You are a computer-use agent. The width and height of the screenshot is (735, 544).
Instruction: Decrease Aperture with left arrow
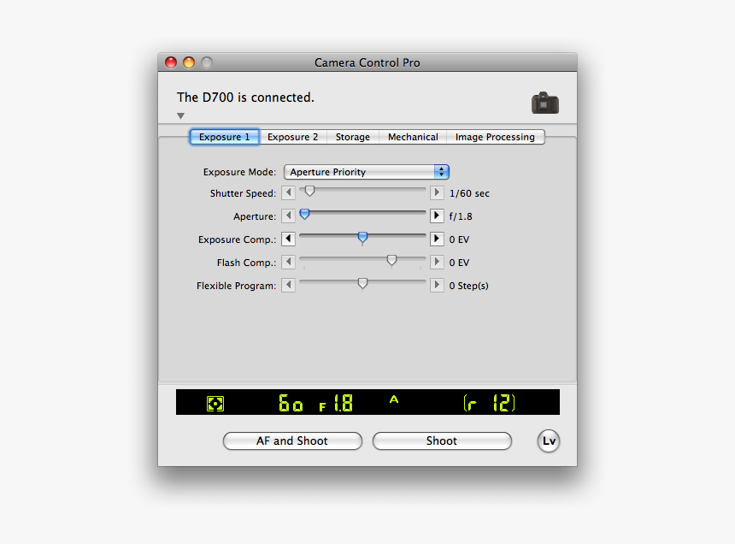[288, 216]
